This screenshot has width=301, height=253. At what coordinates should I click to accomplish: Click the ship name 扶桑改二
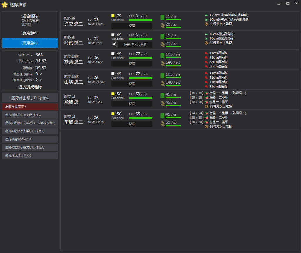[73, 62]
